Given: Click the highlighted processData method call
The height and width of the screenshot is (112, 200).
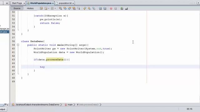Looking at the screenshot, I should click(x=55, y=59).
